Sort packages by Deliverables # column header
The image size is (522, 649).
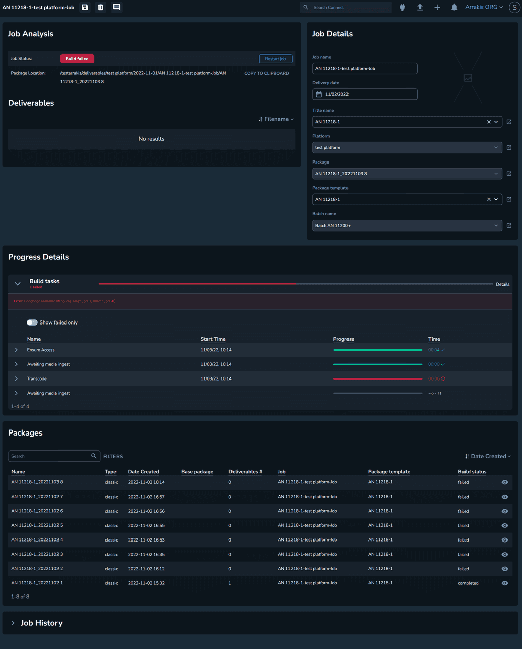(245, 472)
